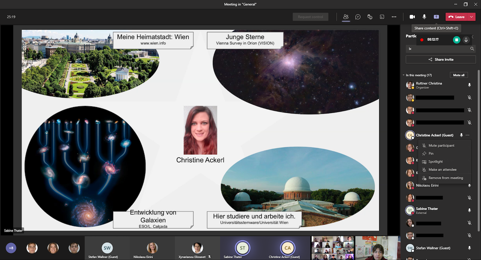Click Ruttner Christina's avatar in the list
The image size is (481, 260).
click(x=410, y=85)
